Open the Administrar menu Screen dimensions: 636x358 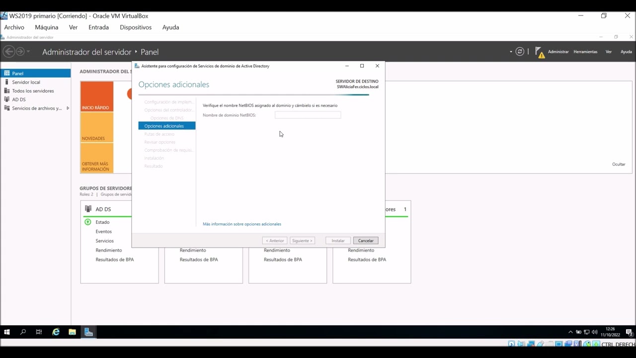(558, 52)
